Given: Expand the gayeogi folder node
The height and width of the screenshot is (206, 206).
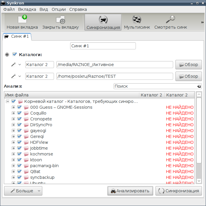Looking at the screenshot, I should click(x=13, y=131).
